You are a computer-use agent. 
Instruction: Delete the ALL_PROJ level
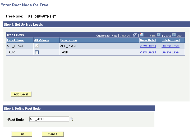171,46
